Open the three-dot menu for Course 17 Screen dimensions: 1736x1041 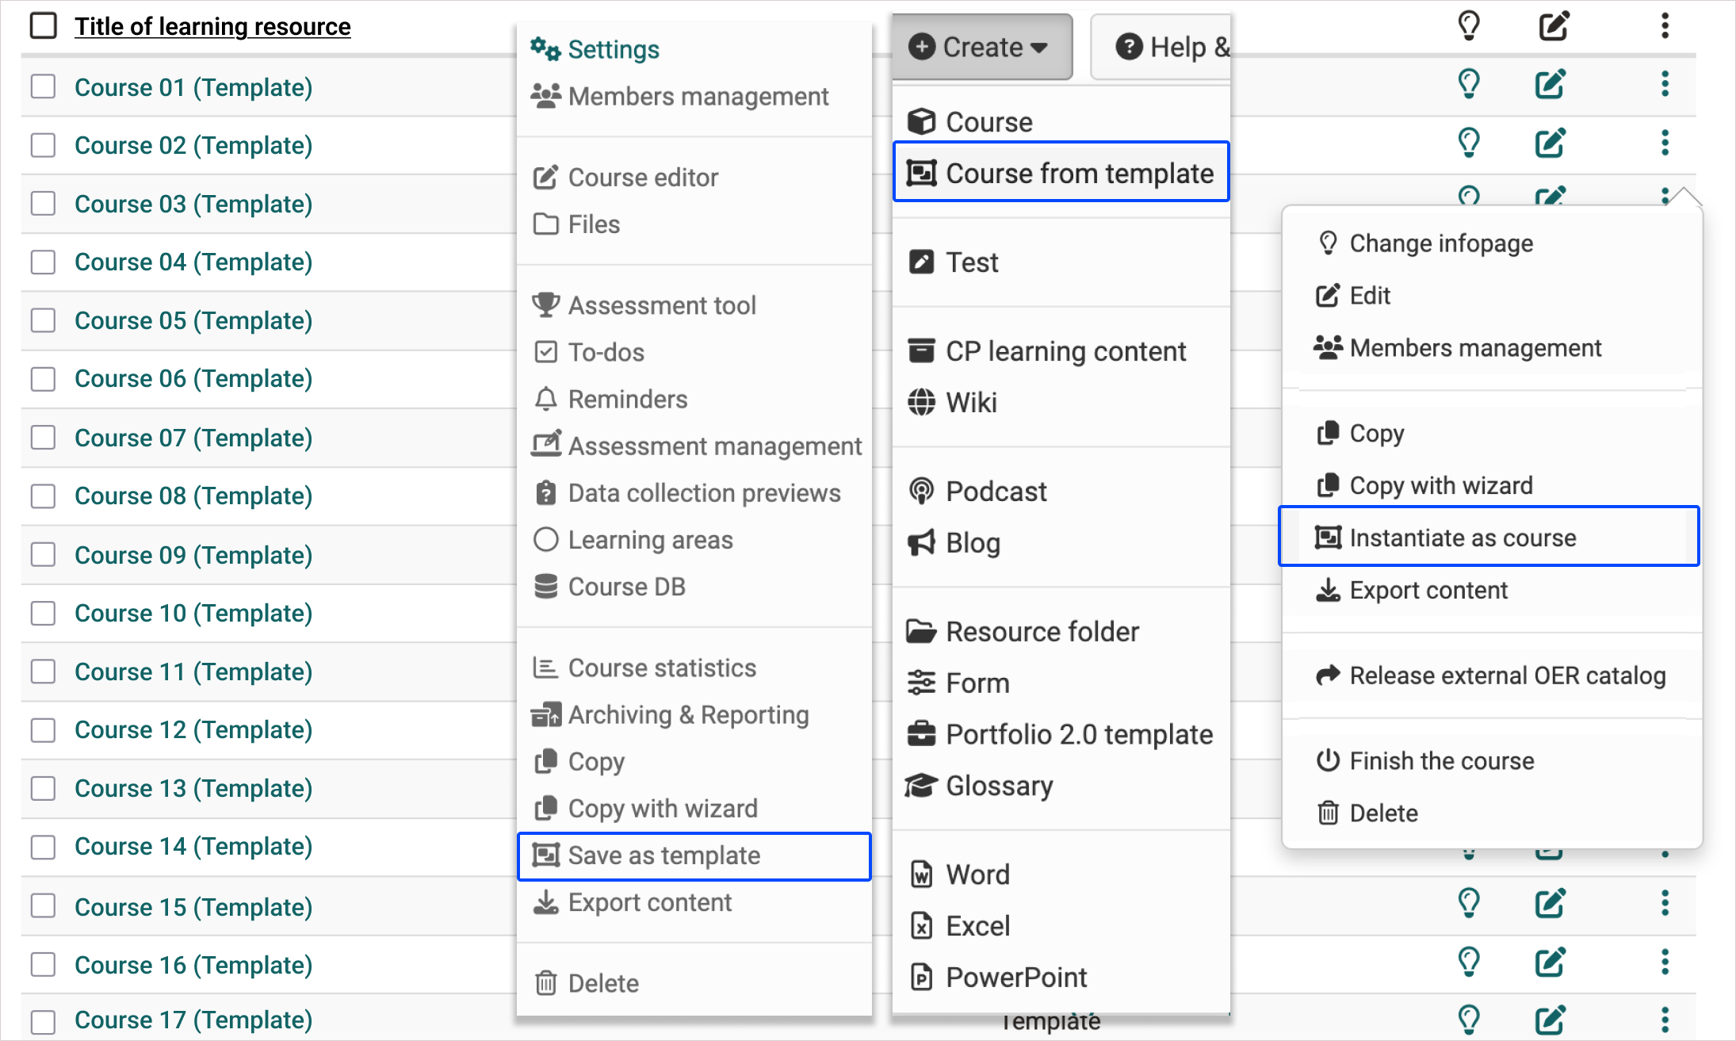[1665, 1020]
